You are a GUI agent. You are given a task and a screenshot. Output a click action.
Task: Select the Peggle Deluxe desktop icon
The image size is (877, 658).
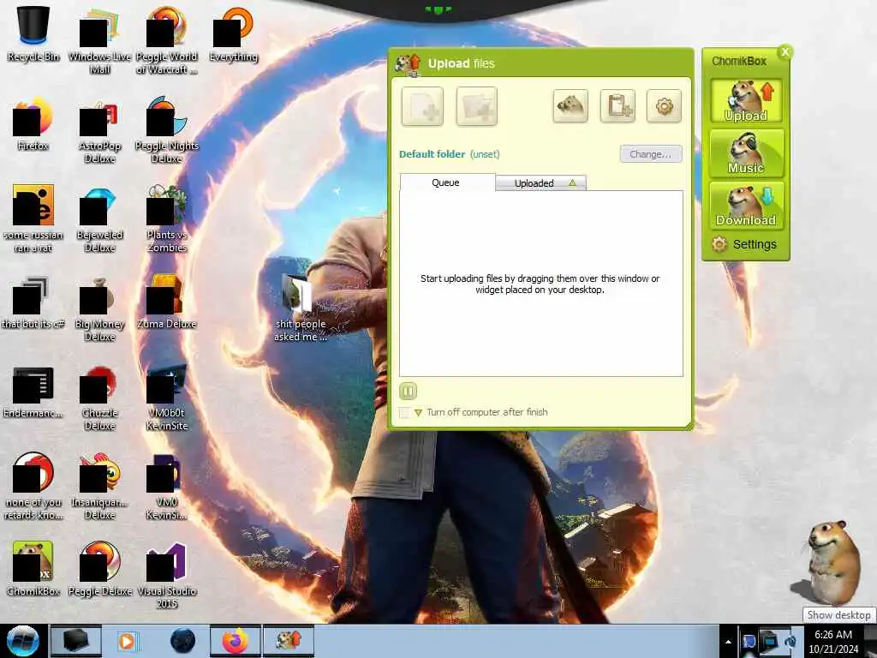click(99, 569)
